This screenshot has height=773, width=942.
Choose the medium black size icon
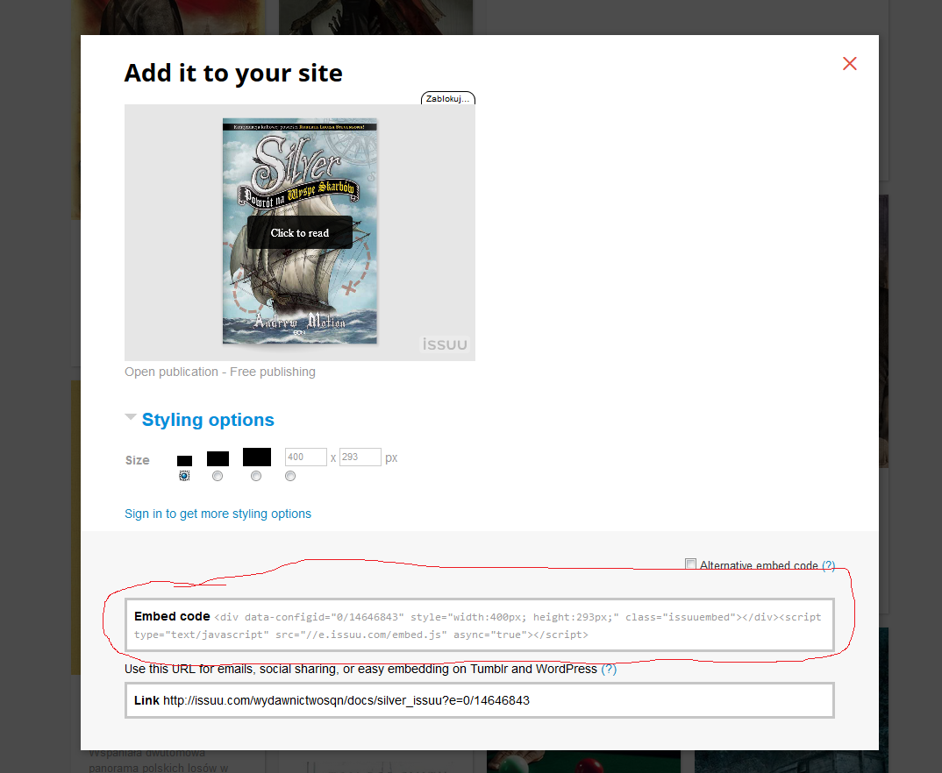(x=218, y=459)
